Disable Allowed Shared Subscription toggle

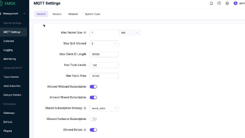(x=93, y=98)
